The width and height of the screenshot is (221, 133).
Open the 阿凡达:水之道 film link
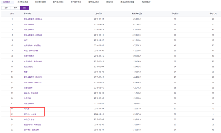[x=30, y=114]
